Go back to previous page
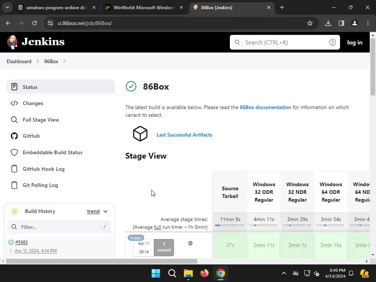This screenshot has width=376, height=282. click(8, 23)
